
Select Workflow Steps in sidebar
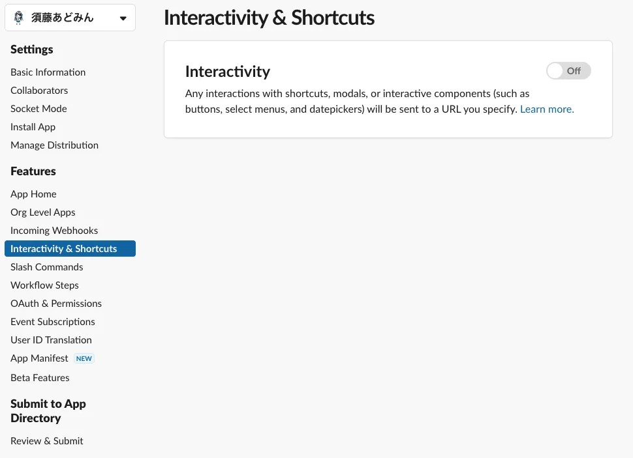[44, 285]
